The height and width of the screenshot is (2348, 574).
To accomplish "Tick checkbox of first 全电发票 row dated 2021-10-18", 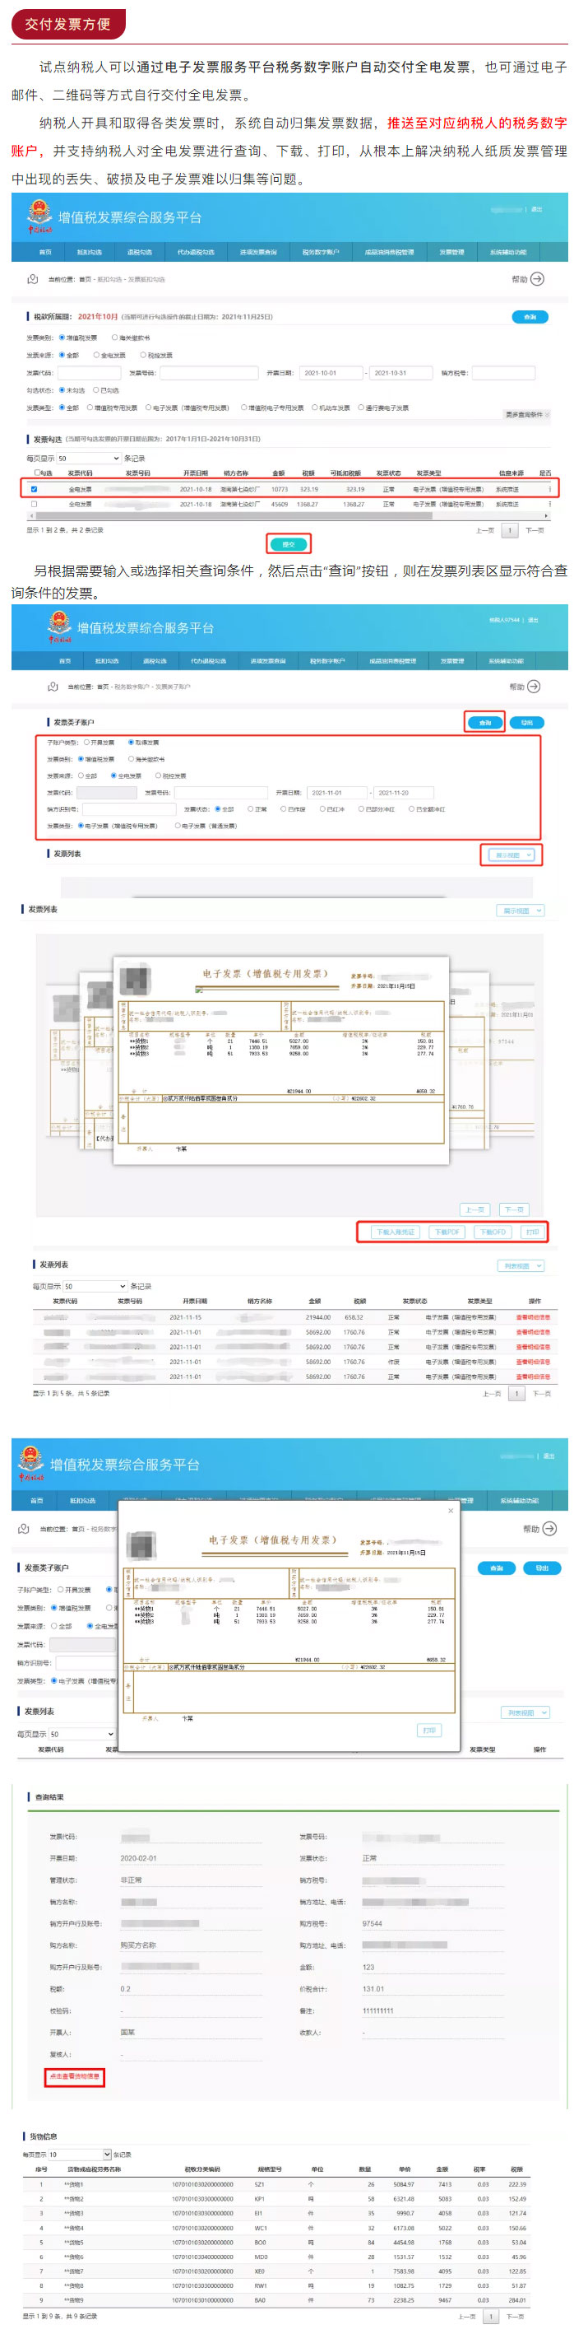I will (35, 490).
